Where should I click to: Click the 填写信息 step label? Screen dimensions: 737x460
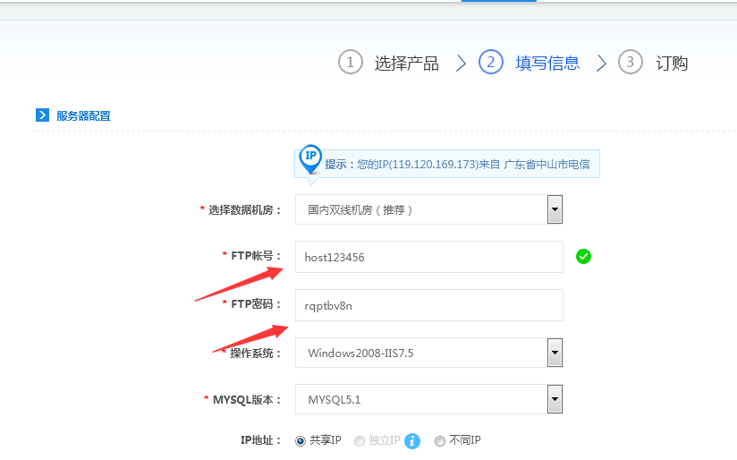547,63
